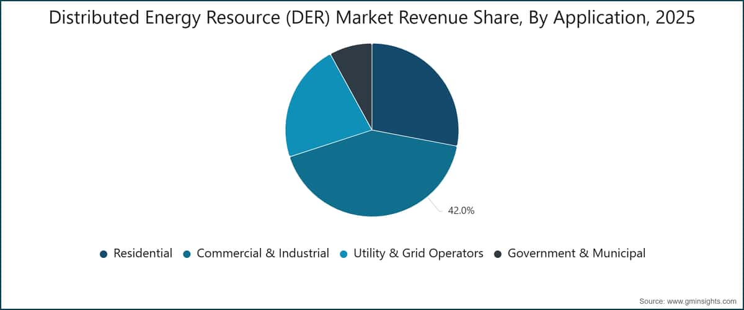Image resolution: width=744 pixels, height=310 pixels.
Task: Toggle the Utility & Grid Operators legend label
Action: click(418, 254)
